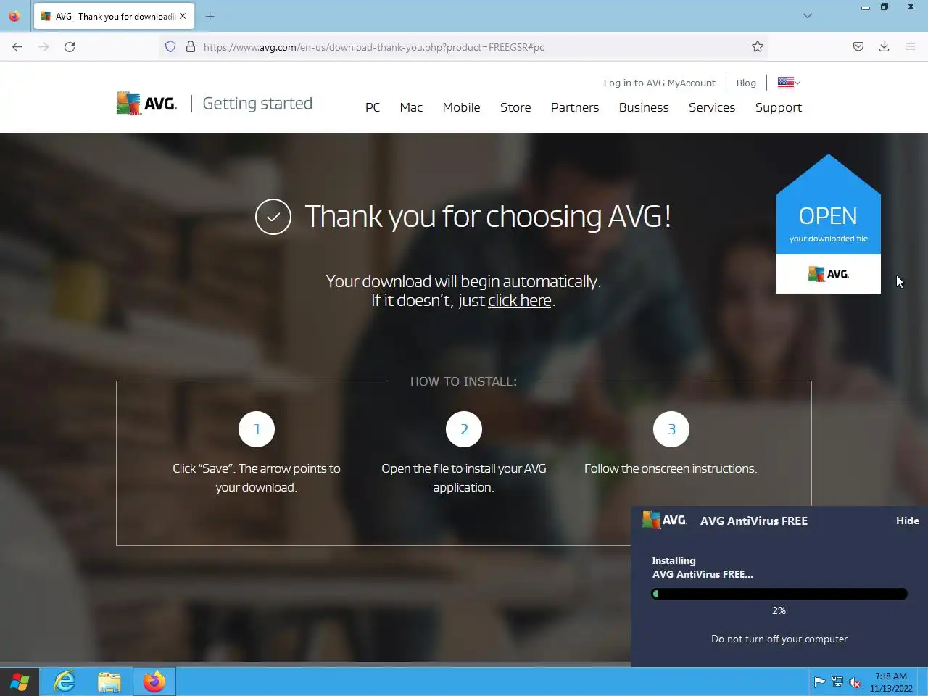The width and height of the screenshot is (928, 696).
Task: Close the AVG Thank you tab
Action: pos(183,16)
